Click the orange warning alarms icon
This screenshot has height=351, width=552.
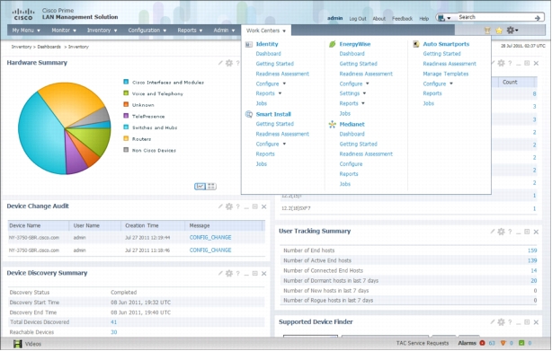[x=503, y=343]
